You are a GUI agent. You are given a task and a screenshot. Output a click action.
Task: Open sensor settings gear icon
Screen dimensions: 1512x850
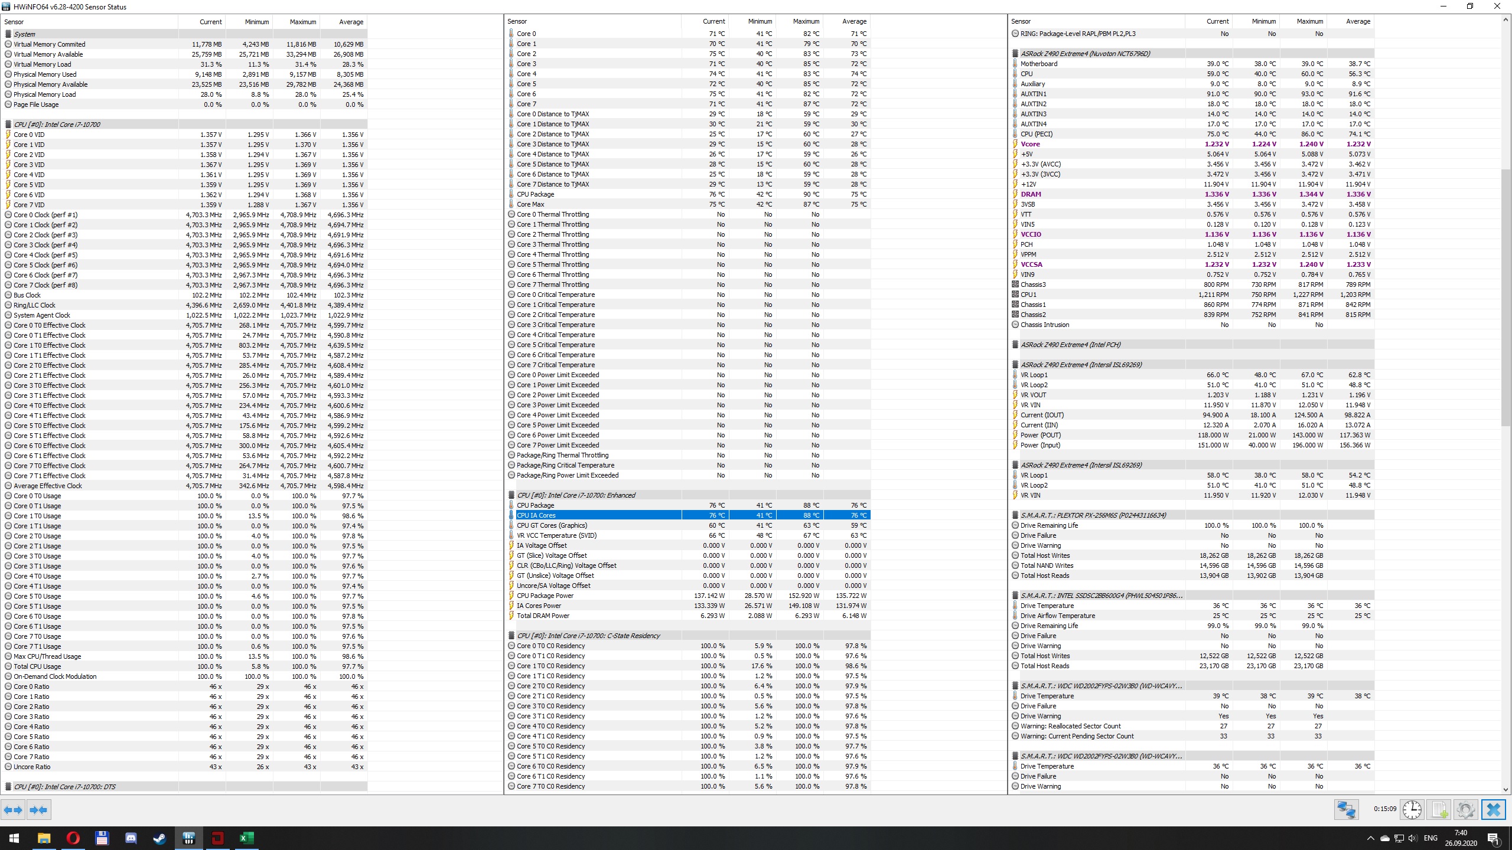point(1465,809)
